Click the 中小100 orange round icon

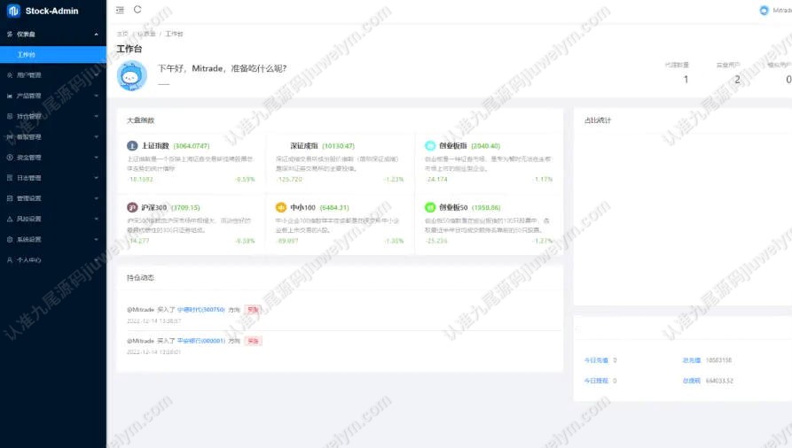281,207
